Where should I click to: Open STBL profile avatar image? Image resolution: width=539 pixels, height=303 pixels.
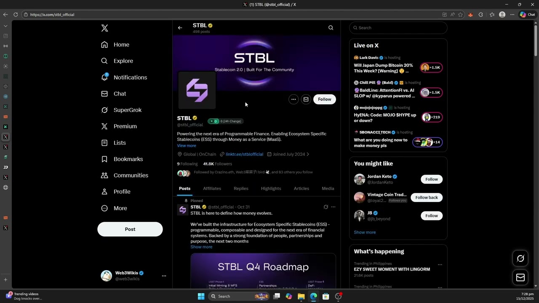coord(197,90)
